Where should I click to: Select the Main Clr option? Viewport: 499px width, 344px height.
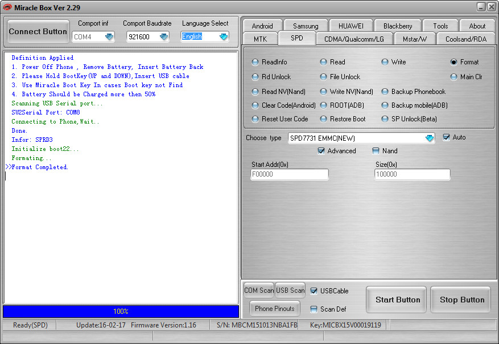466,77
